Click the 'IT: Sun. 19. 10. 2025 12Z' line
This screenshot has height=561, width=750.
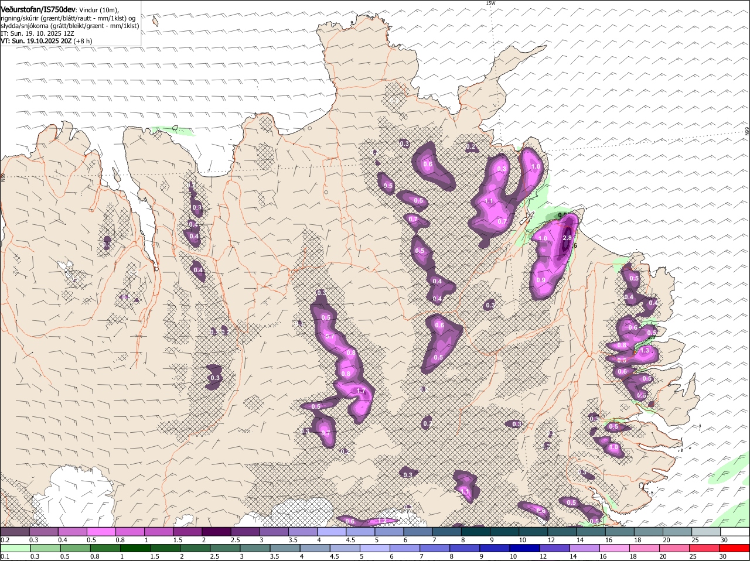[37, 33]
